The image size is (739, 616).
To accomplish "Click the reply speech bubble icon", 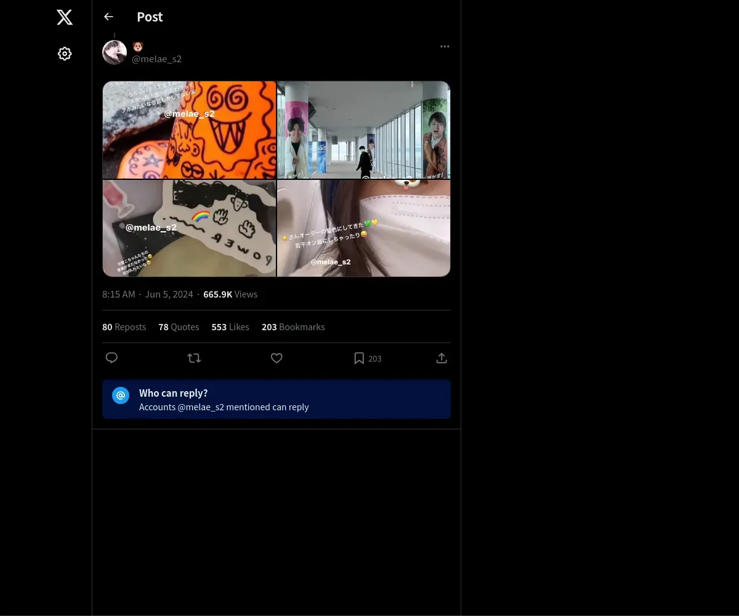I will point(111,358).
